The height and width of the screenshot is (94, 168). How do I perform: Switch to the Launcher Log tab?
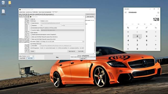pos(29,12)
